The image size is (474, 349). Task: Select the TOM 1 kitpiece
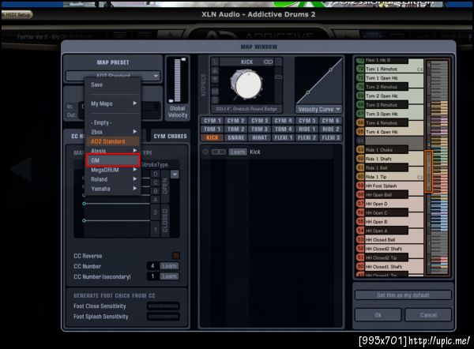click(x=212, y=129)
